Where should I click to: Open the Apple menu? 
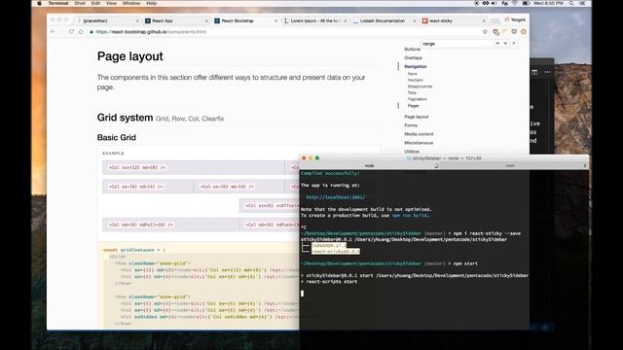click(39, 3)
